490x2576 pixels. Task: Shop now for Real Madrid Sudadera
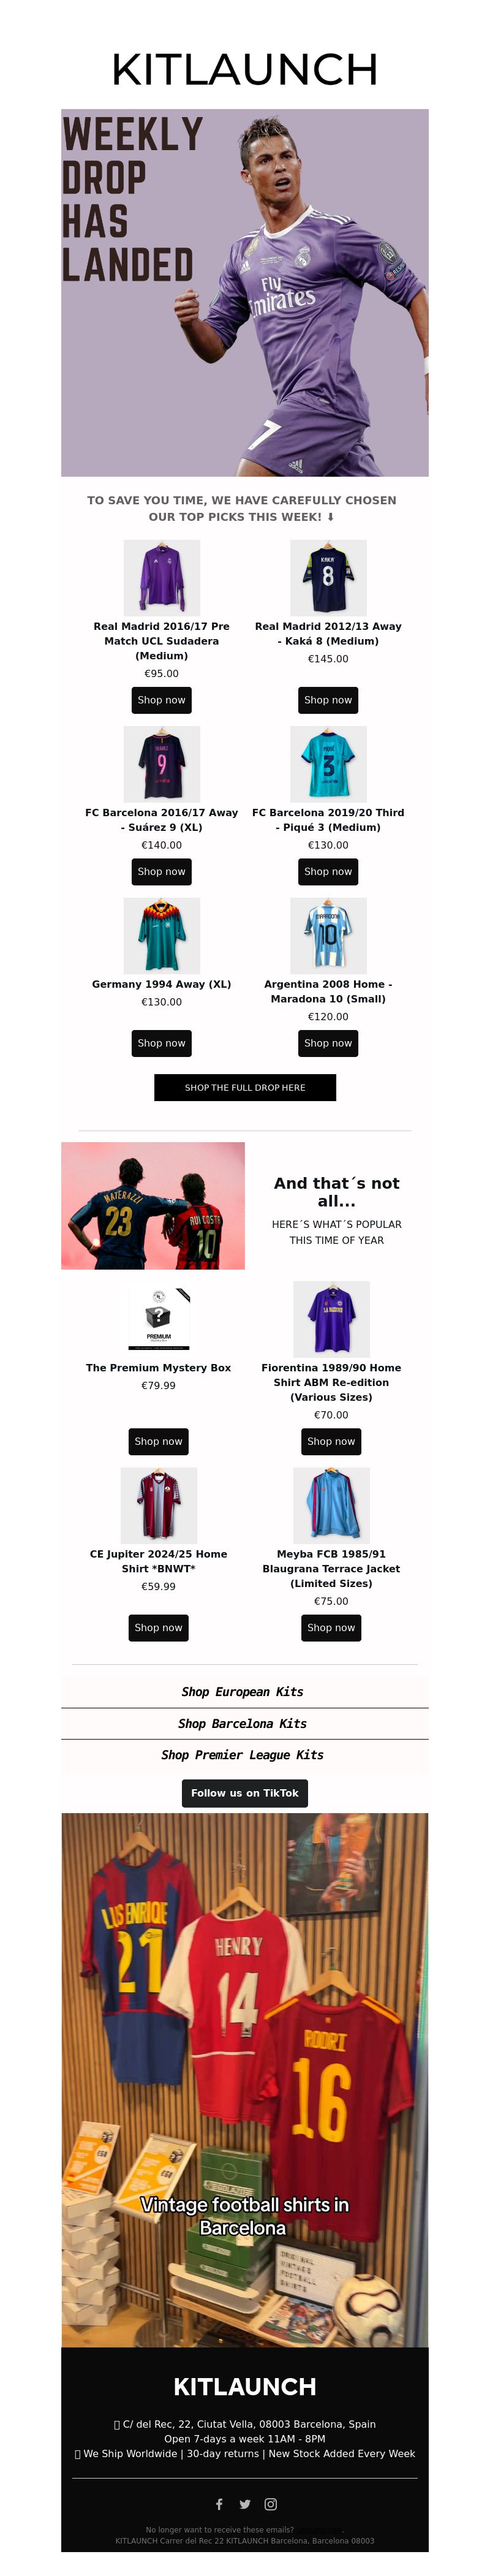click(x=162, y=700)
